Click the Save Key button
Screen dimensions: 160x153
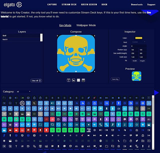(115, 79)
